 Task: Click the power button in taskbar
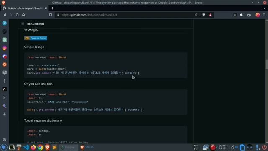tap(264, 147)
